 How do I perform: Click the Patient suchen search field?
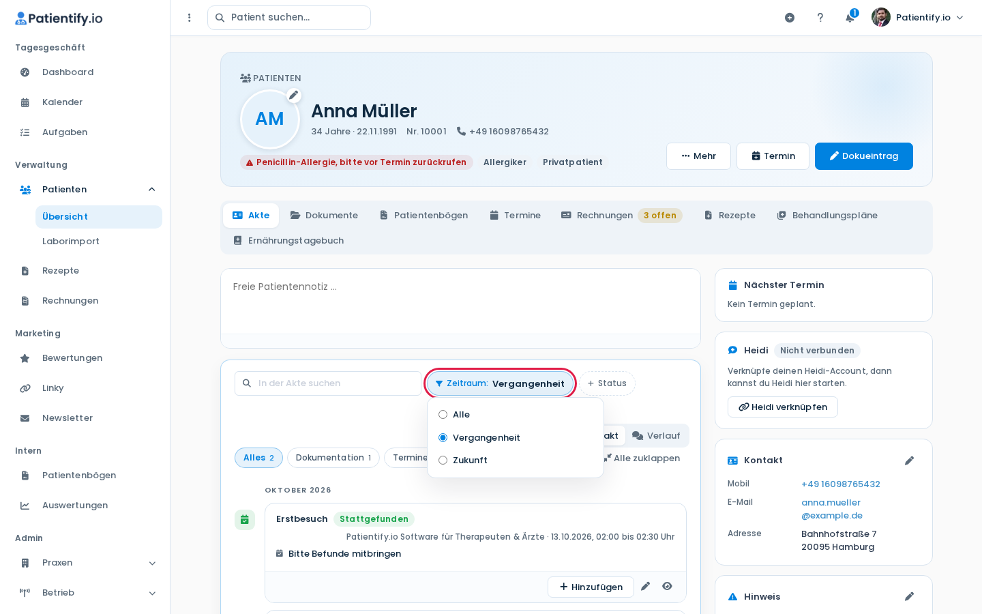(x=289, y=18)
